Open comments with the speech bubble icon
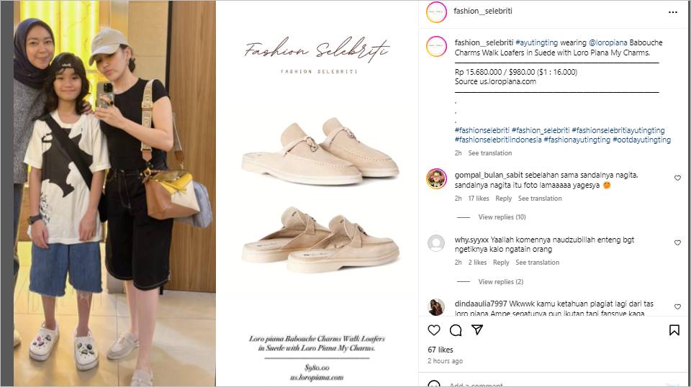The width and height of the screenshot is (691, 387). click(456, 330)
